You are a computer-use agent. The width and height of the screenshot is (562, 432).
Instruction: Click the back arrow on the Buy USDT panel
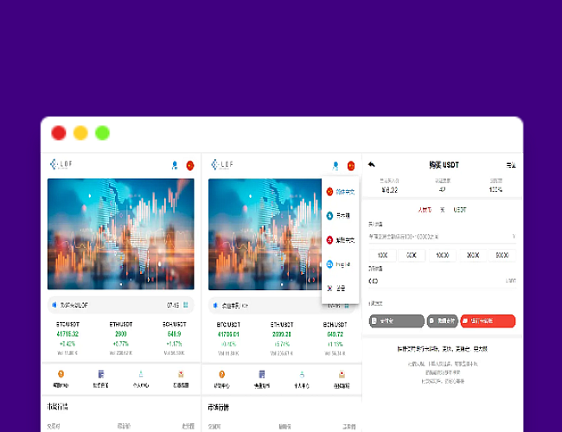pyautogui.click(x=372, y=164)
